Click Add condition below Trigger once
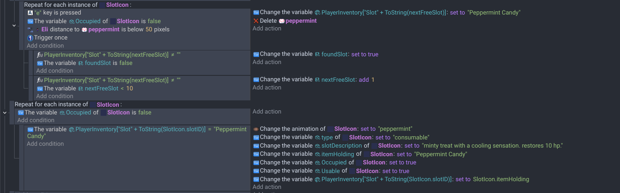This screenshot has height=193, width=620. click(45, 46)
